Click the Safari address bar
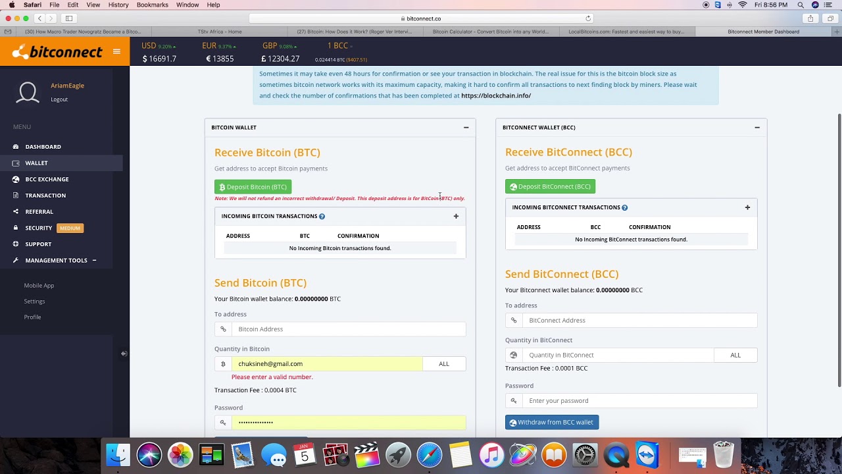 pyautogui.click(x=421, y=18)
